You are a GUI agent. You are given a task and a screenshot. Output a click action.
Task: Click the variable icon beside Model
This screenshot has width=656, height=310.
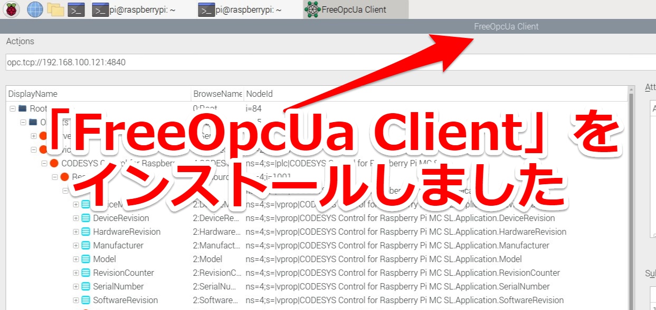point(85,259)
